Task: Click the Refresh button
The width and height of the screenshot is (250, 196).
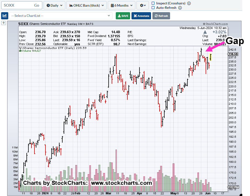Action: coord(161,16)
